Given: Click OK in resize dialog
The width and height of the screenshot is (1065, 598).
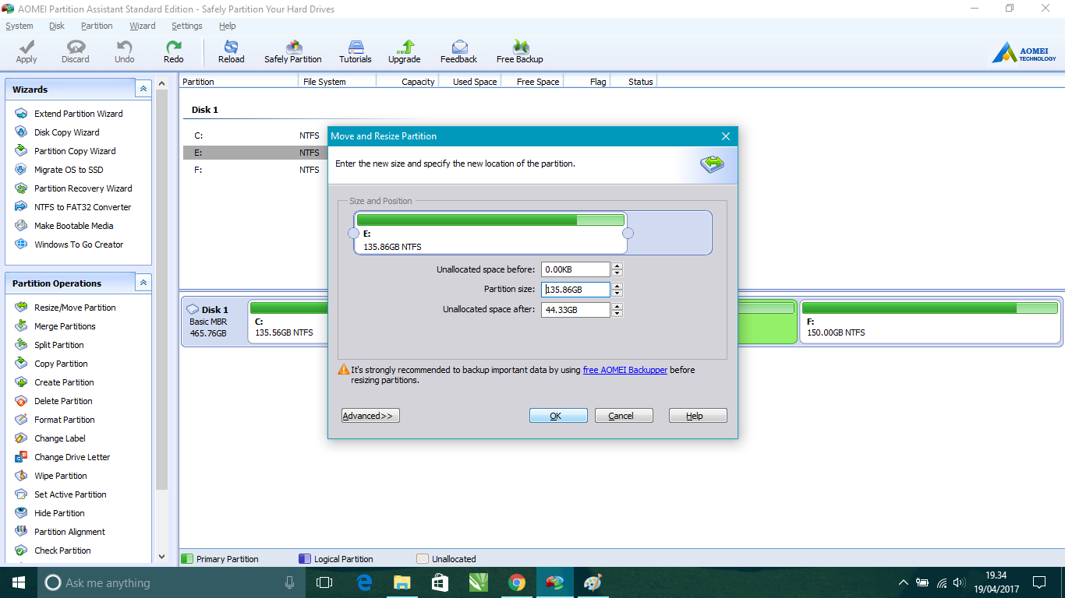Looking at the screenshot, I should [x=558, y=416].
